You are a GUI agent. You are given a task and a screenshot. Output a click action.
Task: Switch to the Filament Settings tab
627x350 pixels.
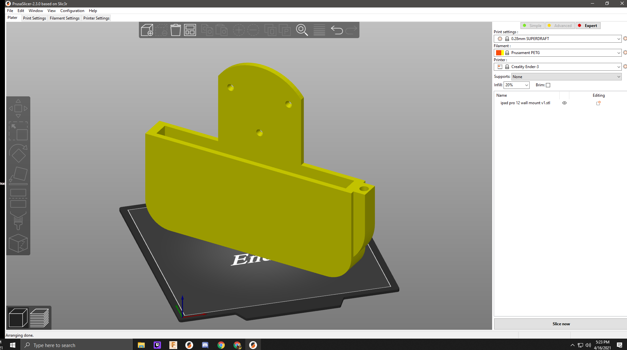[x=64, y=18]
